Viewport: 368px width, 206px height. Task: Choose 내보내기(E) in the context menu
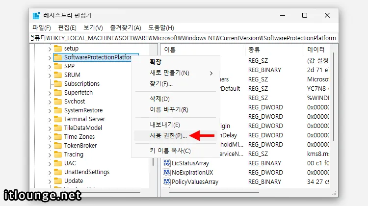176,125
